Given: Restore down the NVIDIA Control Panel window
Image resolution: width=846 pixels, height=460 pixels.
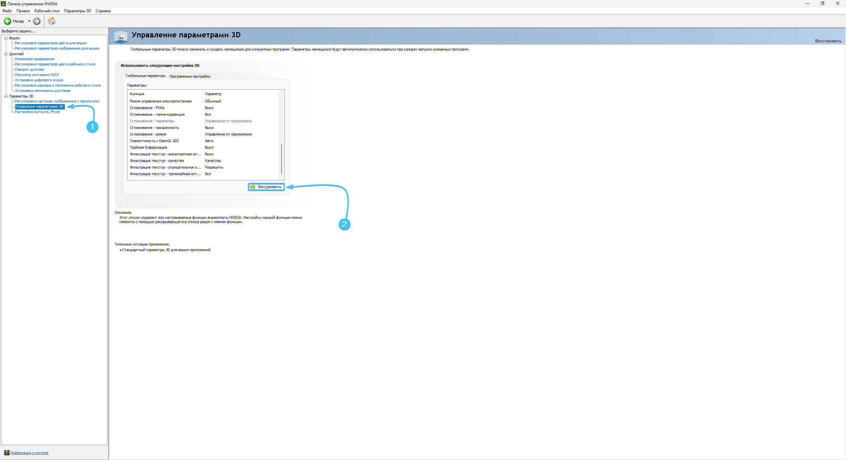Looking at the screenshot, I should point(823,4).
